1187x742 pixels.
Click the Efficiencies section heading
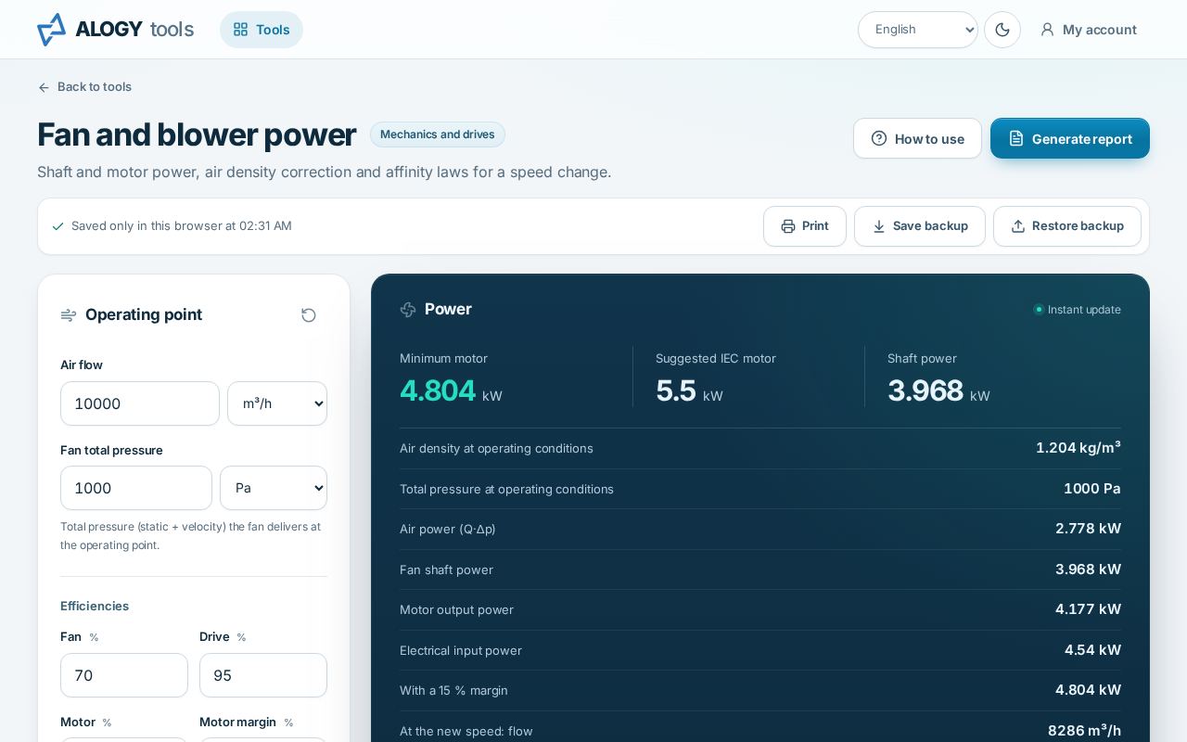click(x=95, y=606)
